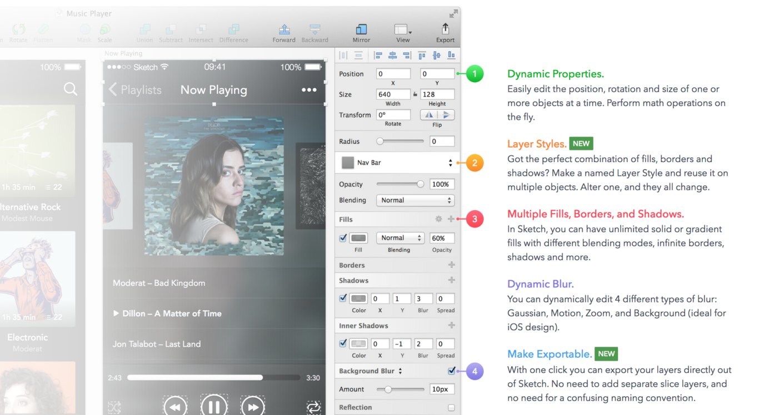
Task: Add a new inner shadow
Action: coord(451,326)
